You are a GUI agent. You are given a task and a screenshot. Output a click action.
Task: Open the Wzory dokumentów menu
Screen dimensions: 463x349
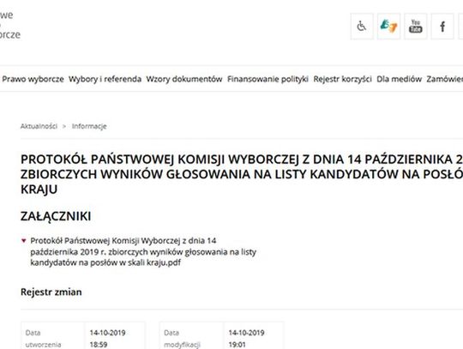click(184, 79)
